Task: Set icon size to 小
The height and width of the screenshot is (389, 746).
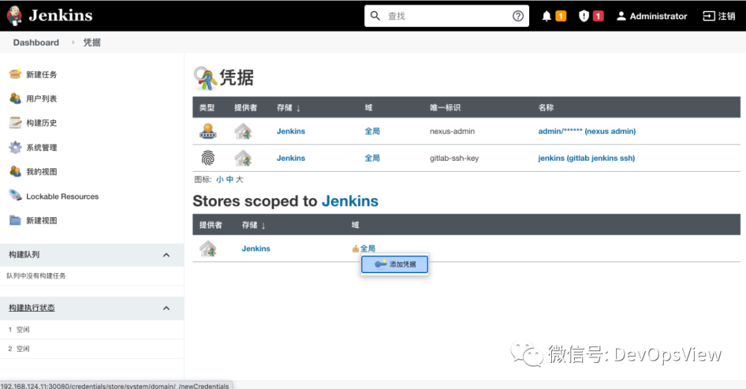Action: pos(220,179)
